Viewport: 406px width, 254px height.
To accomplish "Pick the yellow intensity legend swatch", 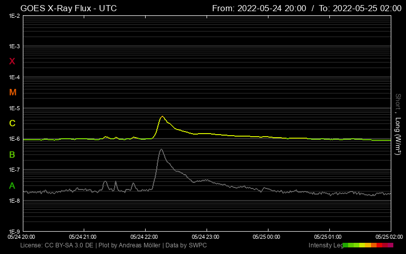I will tap(362, 245).
